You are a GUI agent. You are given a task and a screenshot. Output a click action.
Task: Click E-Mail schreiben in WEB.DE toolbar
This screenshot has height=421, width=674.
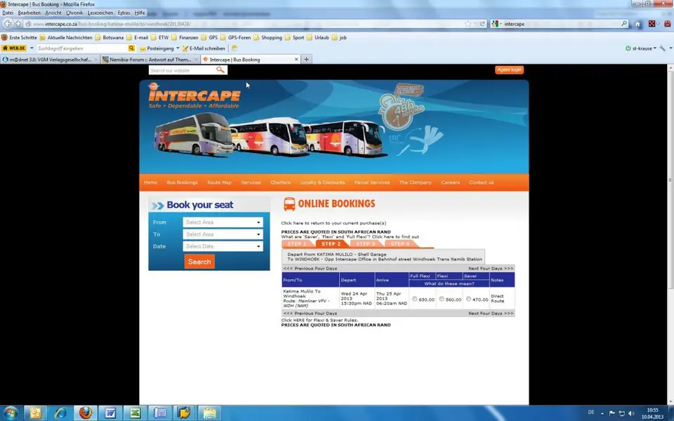coord(204,48)
